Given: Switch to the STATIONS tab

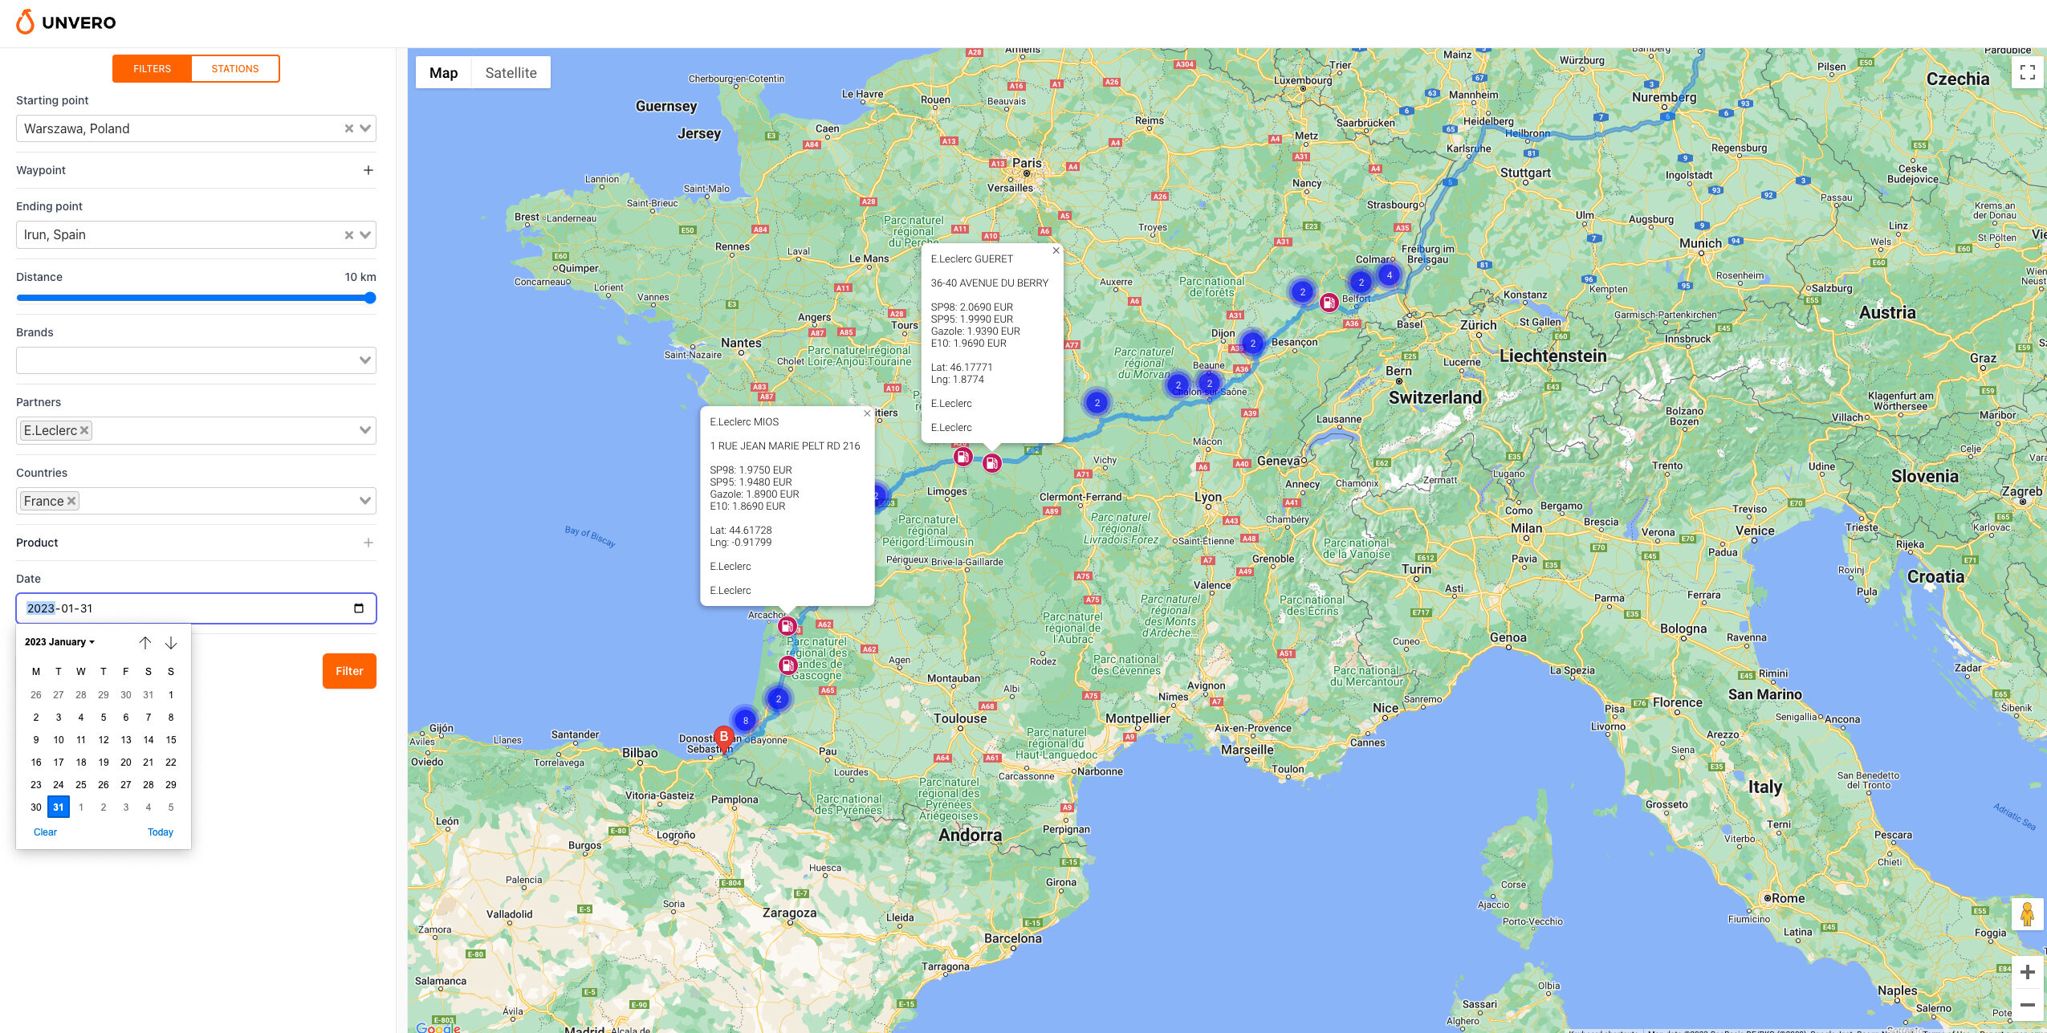Looking at the screenshot, I should (x=235, y=69).
